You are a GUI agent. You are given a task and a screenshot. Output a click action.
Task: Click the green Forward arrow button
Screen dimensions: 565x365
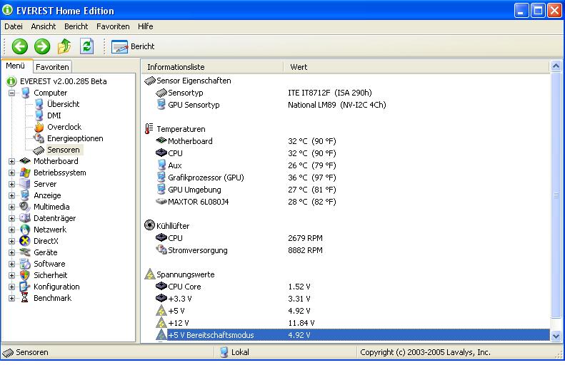coord(42,46)
